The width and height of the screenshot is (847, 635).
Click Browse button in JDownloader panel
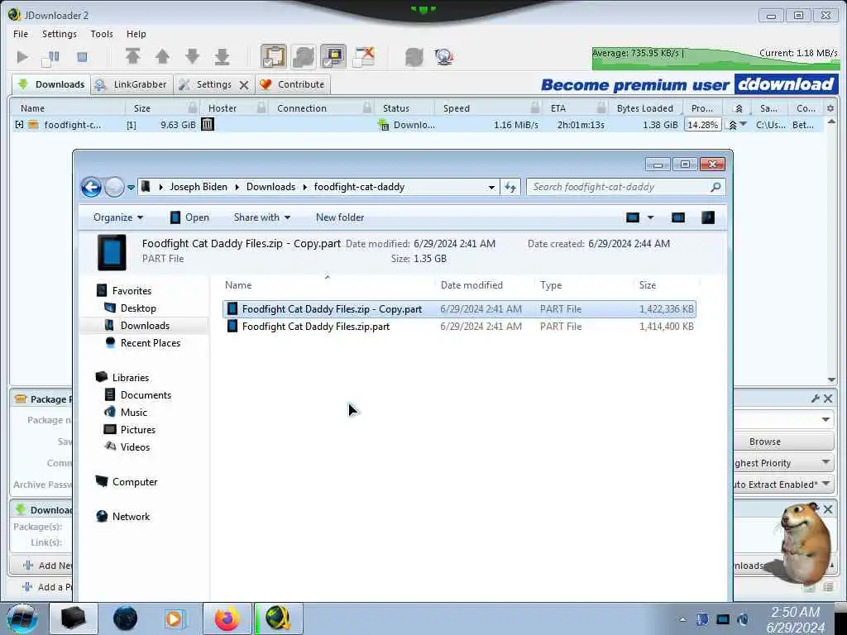[x=764, y=442]
